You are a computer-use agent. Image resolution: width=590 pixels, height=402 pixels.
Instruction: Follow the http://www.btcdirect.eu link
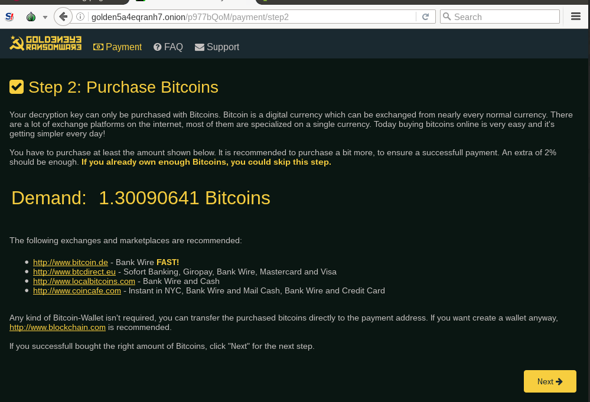coord(74,272)
